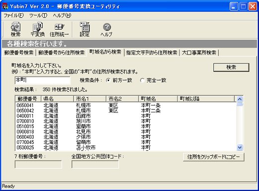Minimize the Yubin7 window

[x=234, y=6]
